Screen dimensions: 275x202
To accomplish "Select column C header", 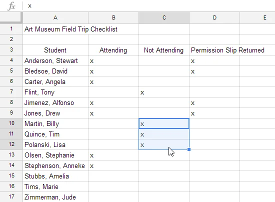I will pos(164,17).
